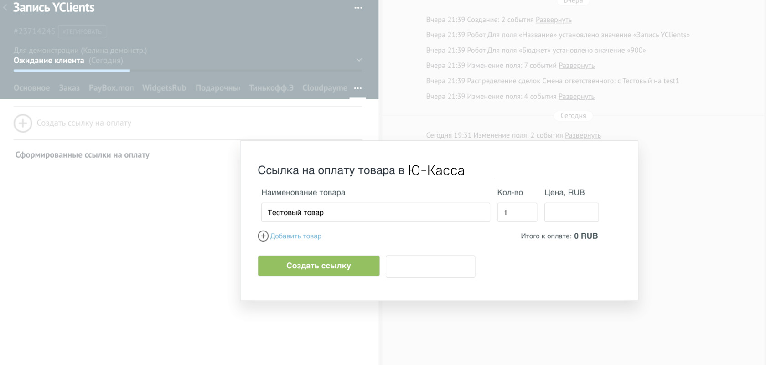Screen dimensions: 766x365
Task: Click the plus icon for Создать ссылку на оплату
Action: tap(23, 123)
